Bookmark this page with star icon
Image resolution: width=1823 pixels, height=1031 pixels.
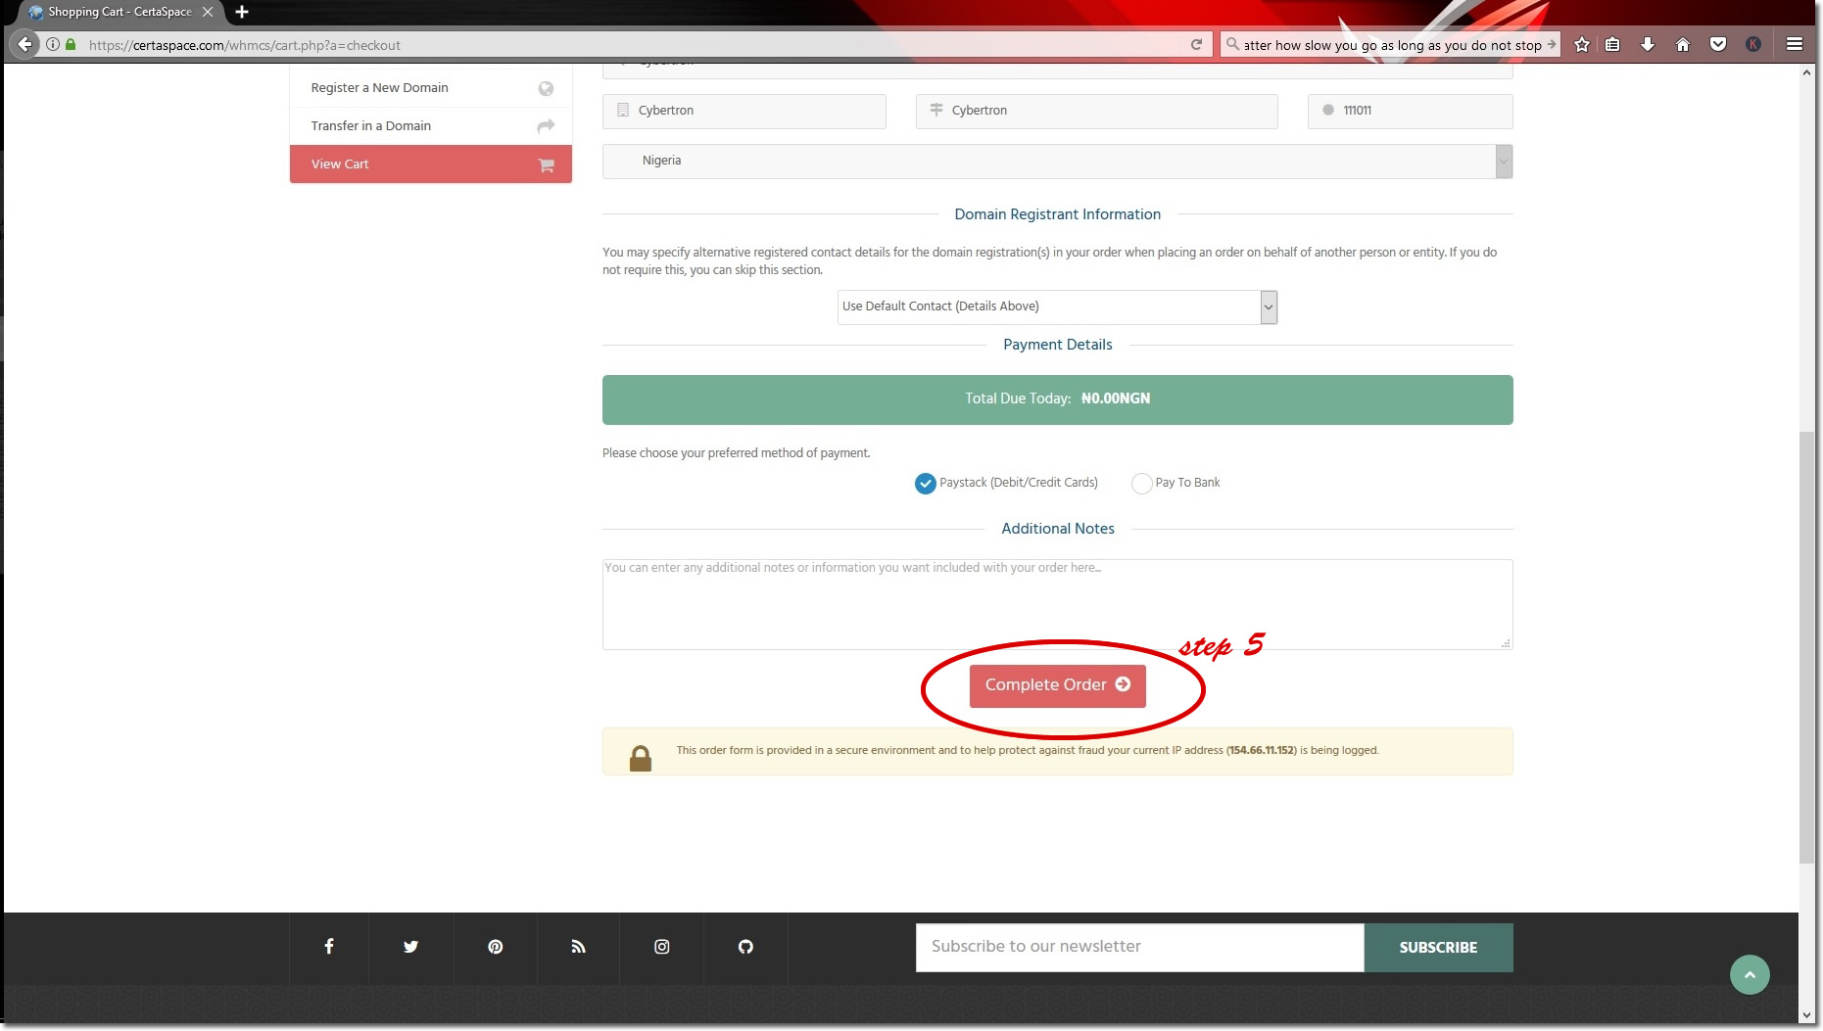tap(1581, 44)
